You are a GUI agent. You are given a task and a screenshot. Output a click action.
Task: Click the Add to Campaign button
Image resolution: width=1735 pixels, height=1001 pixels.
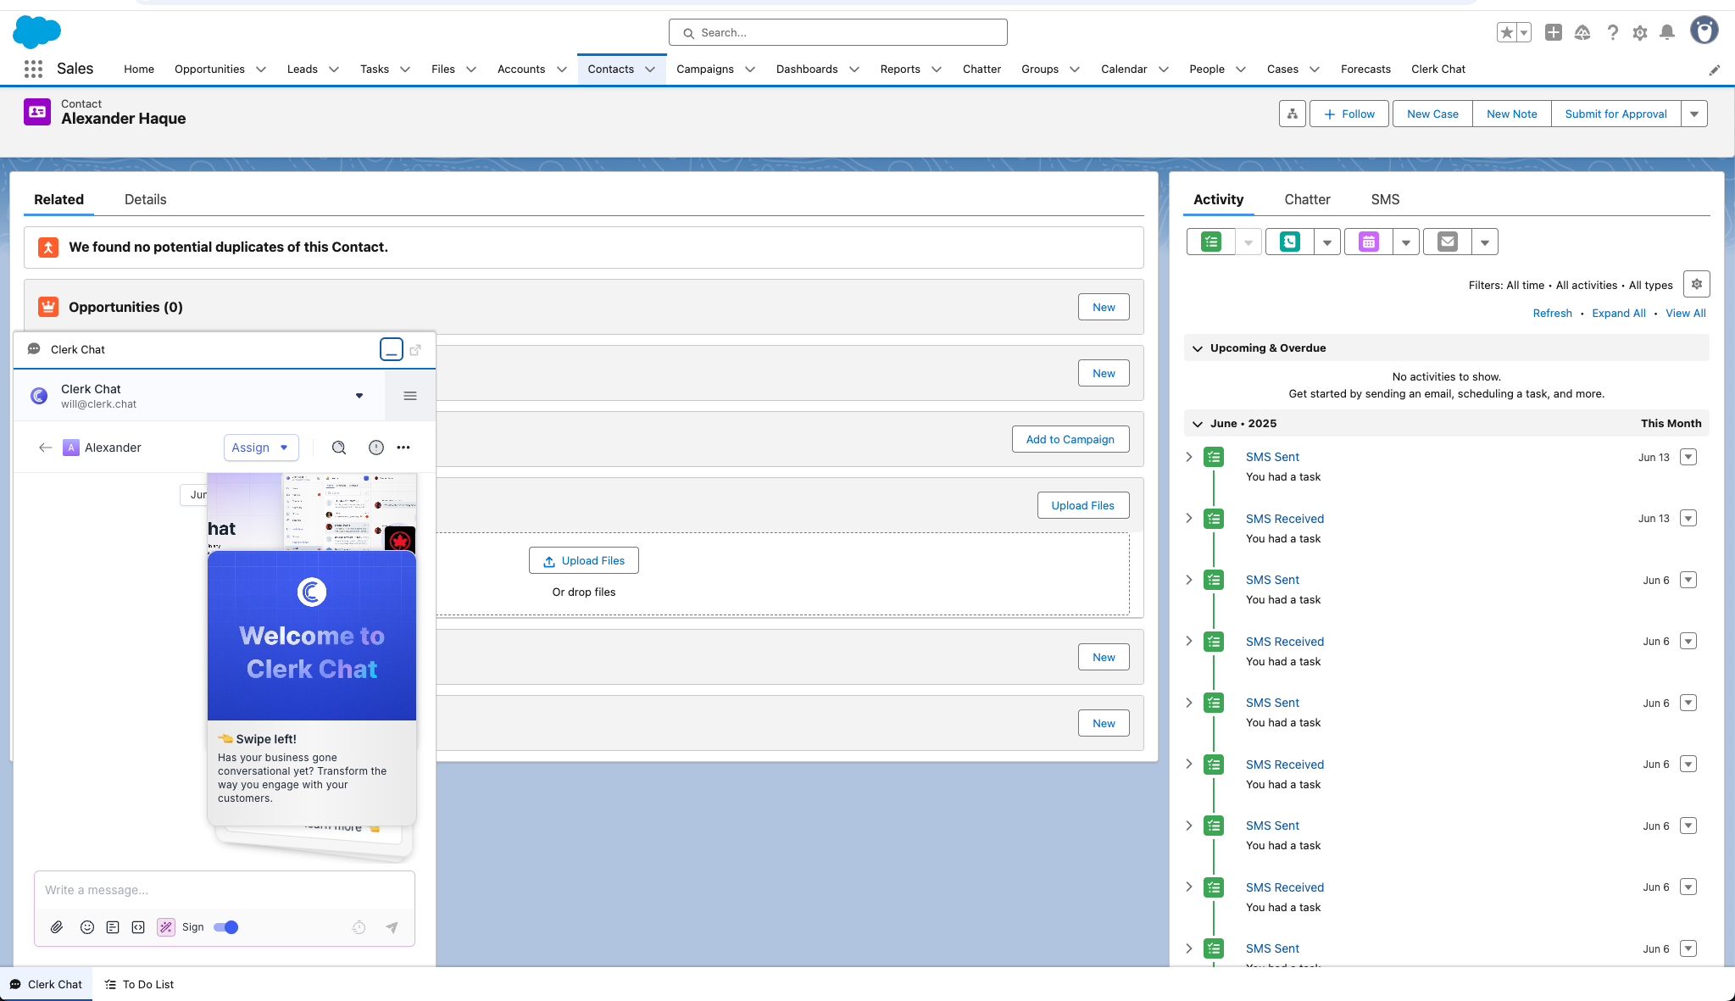[1070, 439]
